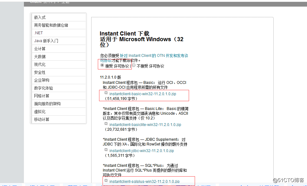
Task: Select 企业架构 in the sidebar
Action: point(58,80)
